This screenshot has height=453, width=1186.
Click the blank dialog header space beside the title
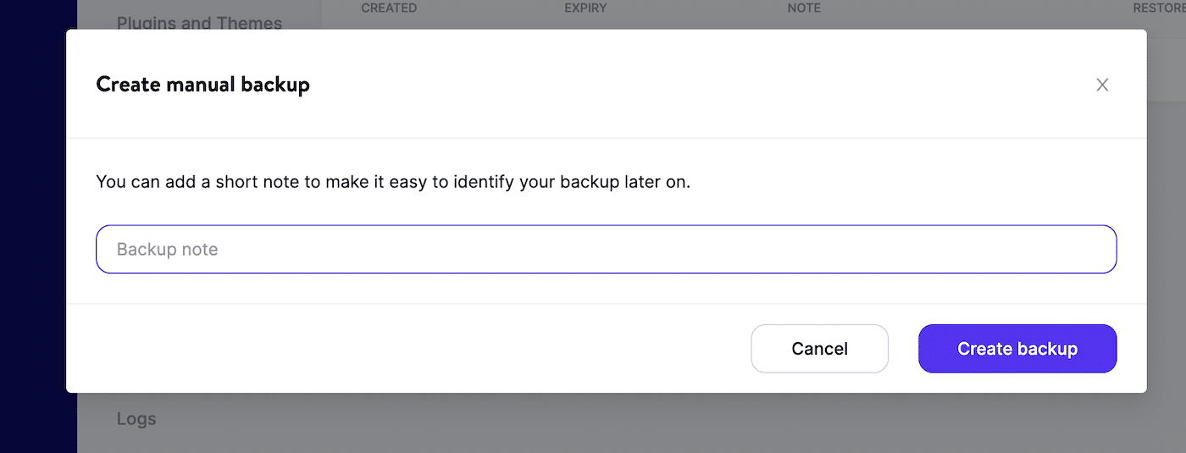coord(678,85)
